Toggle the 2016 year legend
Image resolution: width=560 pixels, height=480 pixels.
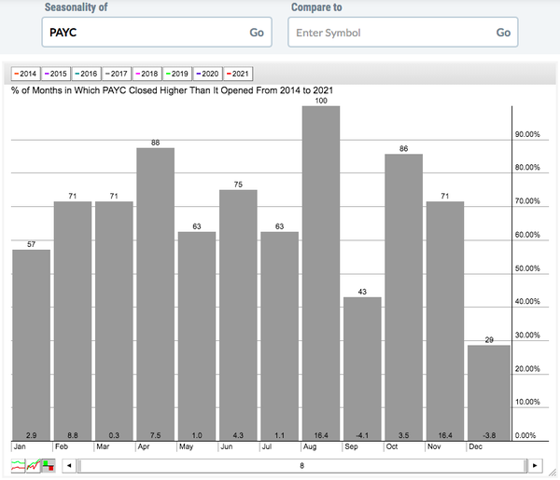(x=86, y=74)
